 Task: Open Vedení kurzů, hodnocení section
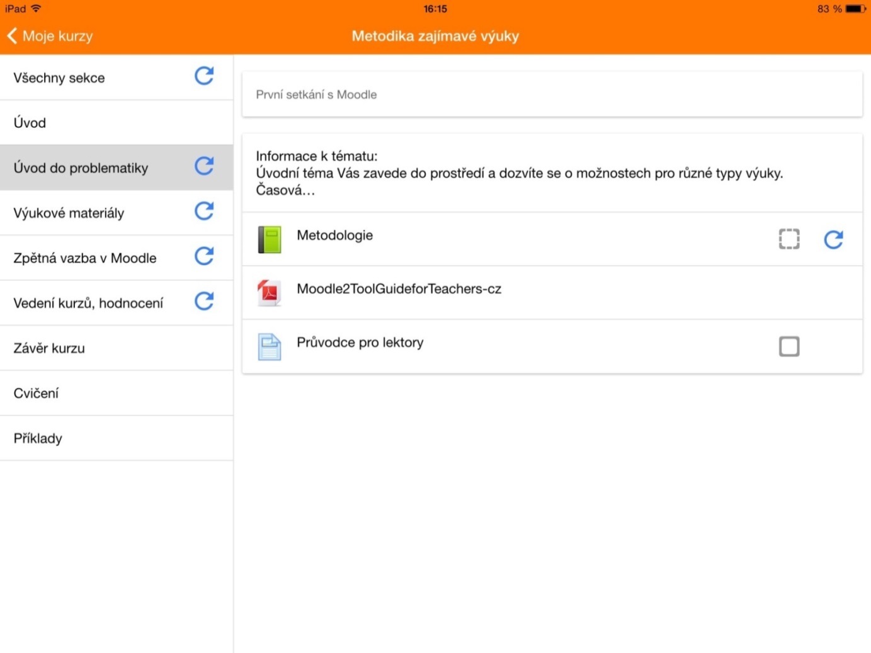pos(117,303)
